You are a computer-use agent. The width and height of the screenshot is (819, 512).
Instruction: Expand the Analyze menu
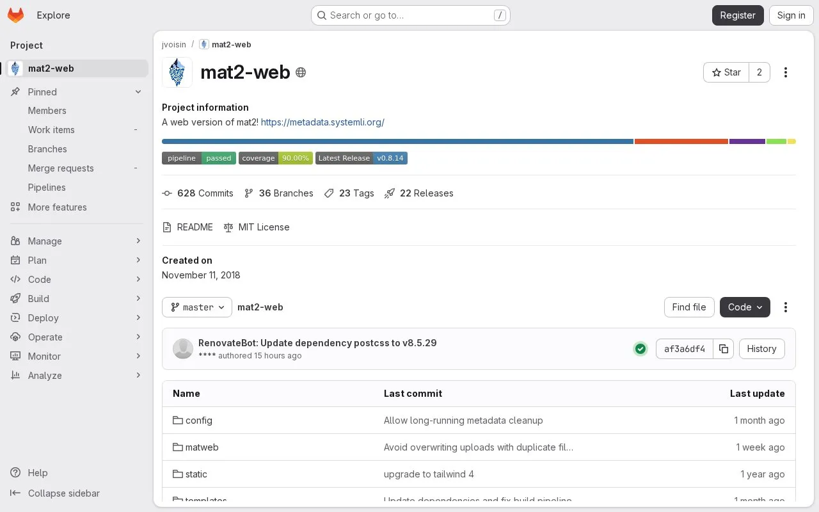tap(77, 376)
